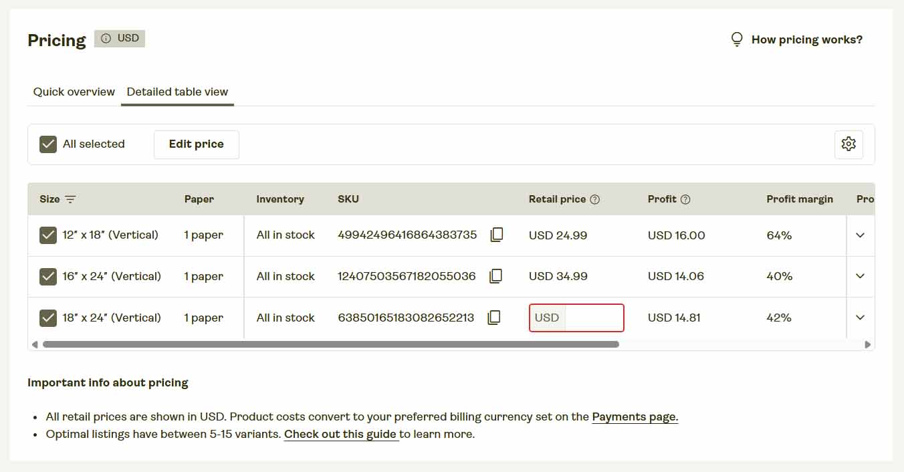Open the pricing table settings gear
Viewport: 904px width, 472px height.
pos(849,144)
